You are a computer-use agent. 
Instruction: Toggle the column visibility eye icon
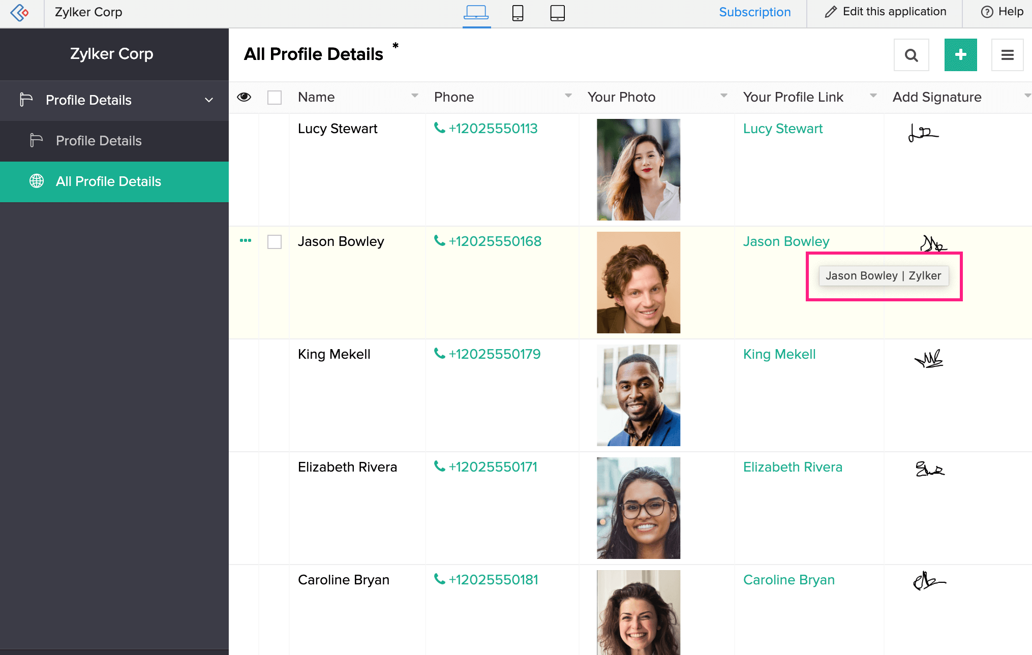(x=244, y=97)
